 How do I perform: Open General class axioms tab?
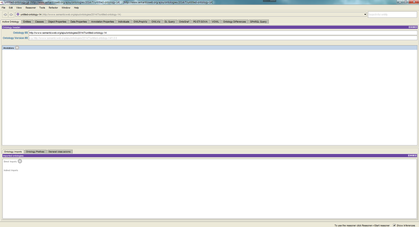coord(60,151)
